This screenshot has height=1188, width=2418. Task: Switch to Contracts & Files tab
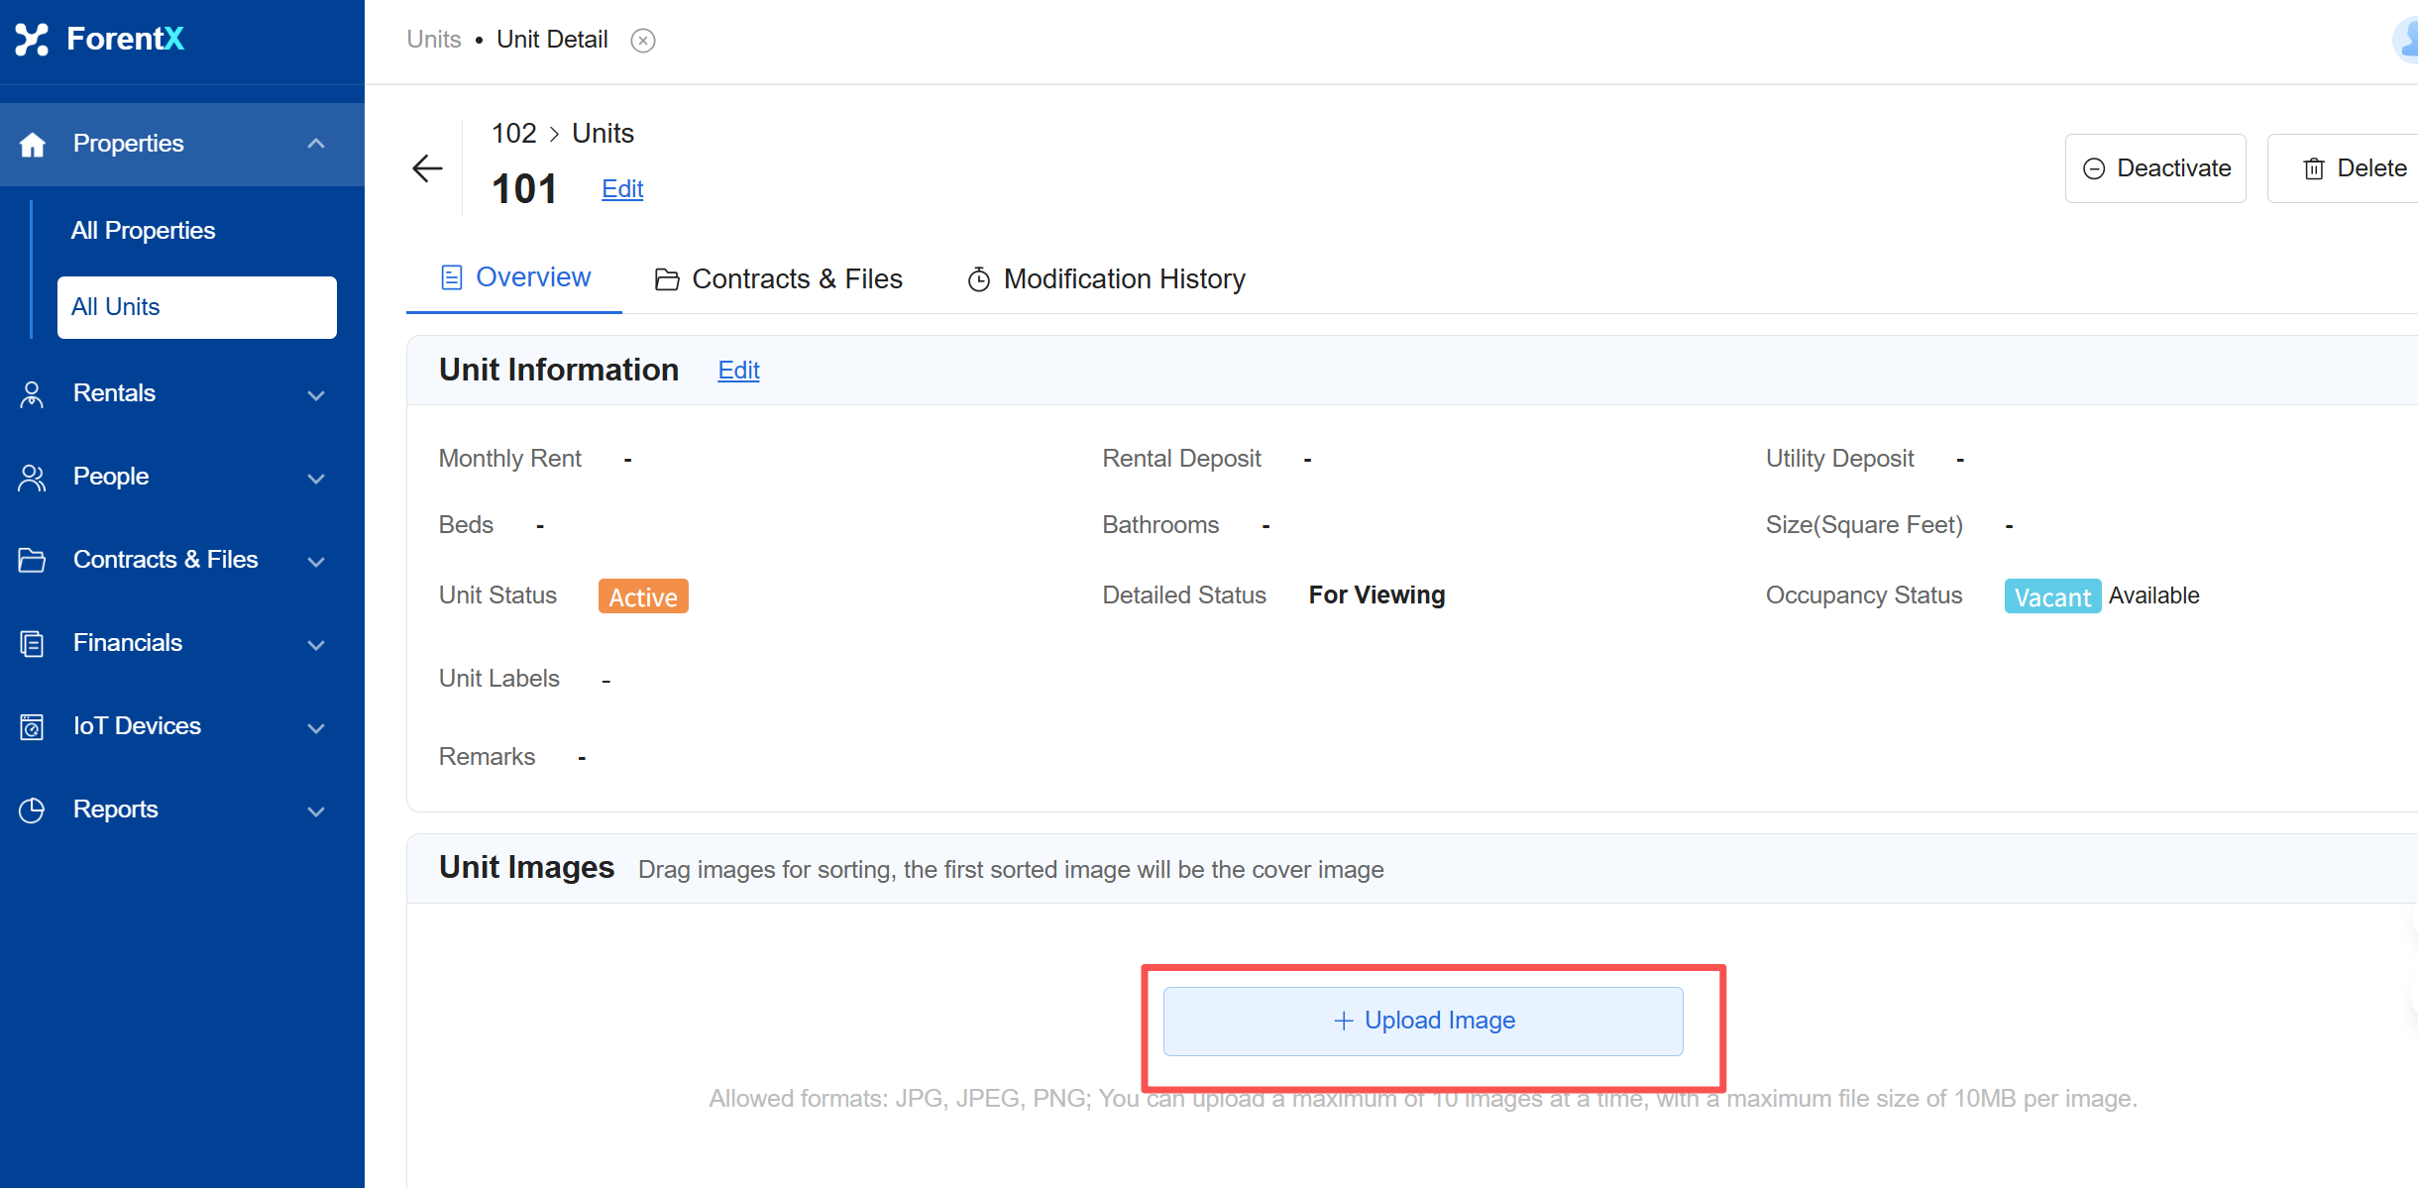click(x=779, y=279)
